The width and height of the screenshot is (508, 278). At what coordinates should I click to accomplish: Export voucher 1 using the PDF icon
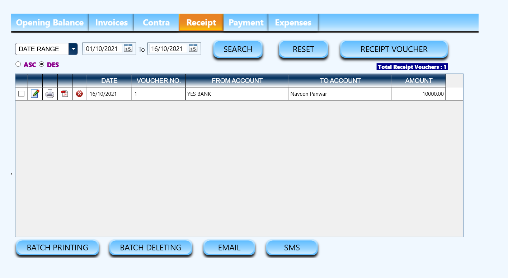(65, 94)
